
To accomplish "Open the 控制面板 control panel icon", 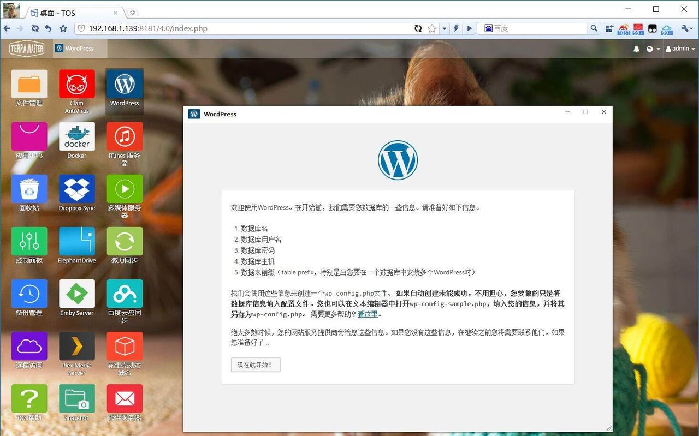I will click(x=29, y=242).
